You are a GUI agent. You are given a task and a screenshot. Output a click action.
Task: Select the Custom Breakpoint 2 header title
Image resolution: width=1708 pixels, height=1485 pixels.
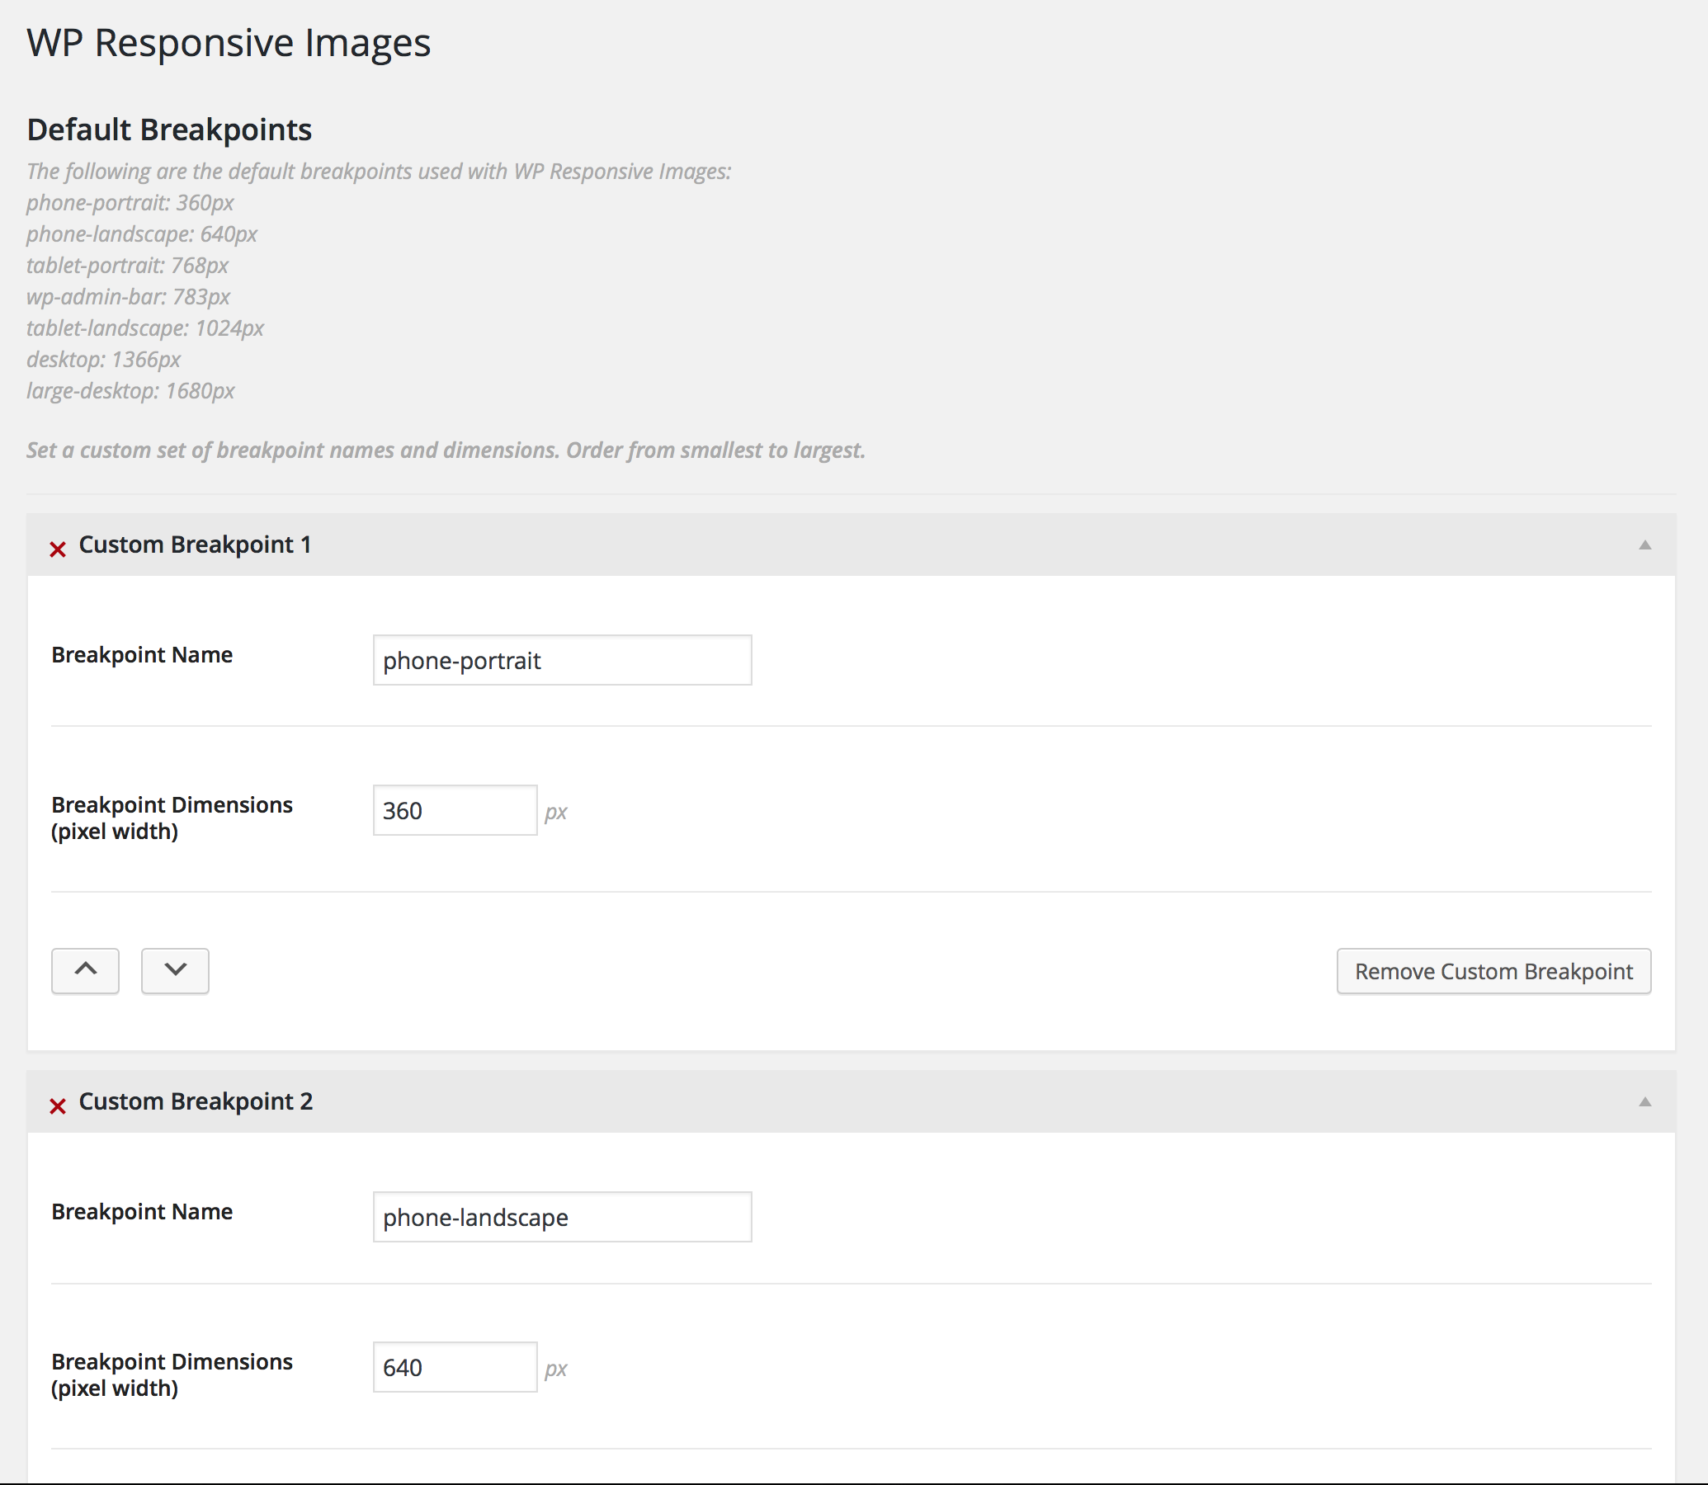(x=196, y=1101)
